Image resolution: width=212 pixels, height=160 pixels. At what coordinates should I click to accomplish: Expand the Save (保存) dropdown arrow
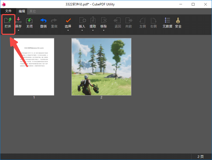coord(19,30)
